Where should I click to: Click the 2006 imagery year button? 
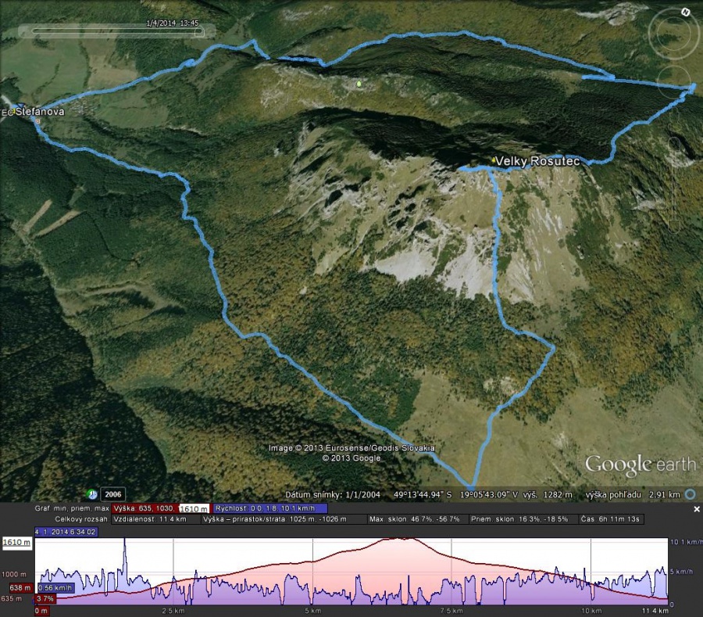(113, 494)
